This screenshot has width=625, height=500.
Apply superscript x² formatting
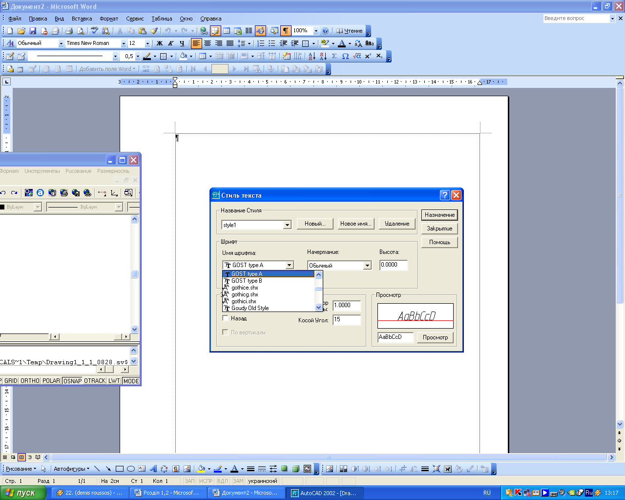point(368,56)
